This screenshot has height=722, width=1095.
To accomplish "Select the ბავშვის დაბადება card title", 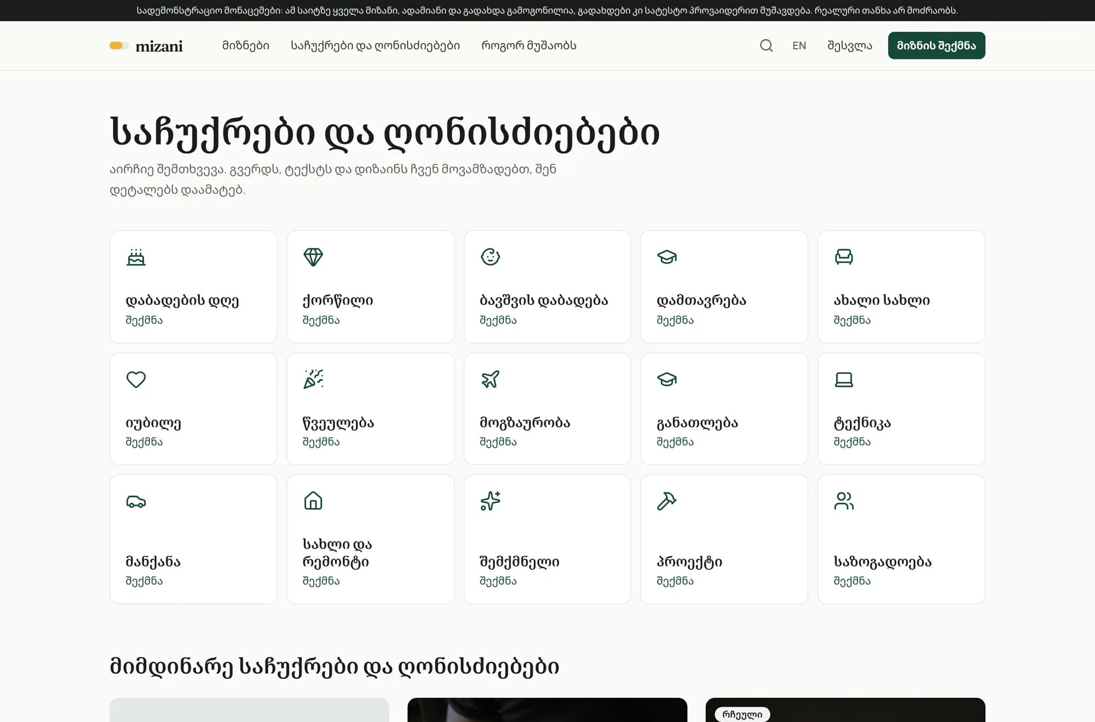I will point(544,301).
